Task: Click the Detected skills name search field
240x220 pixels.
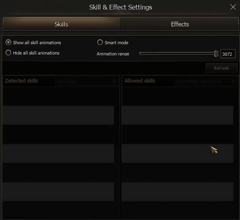Action: pos(83,81)
